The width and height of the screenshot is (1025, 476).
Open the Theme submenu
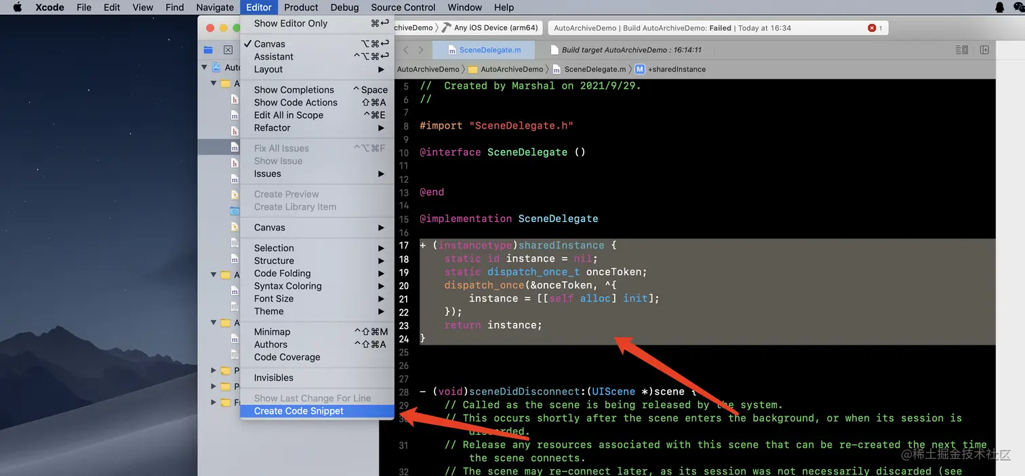pos(317,312)
